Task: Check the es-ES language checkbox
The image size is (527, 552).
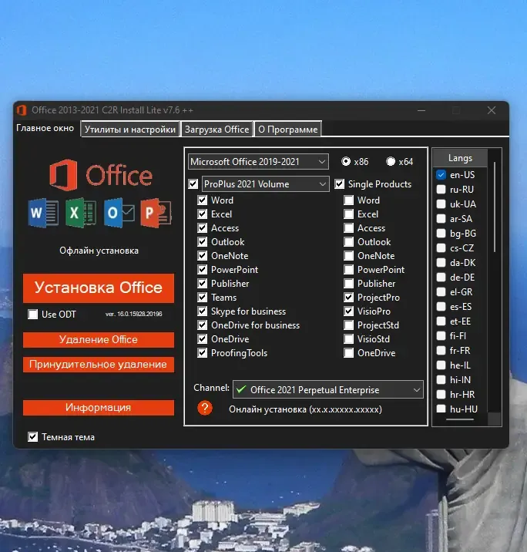Action: coord(441,307)
